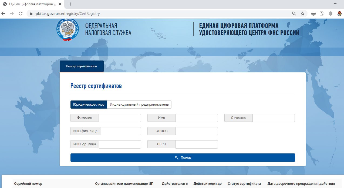
Task: Click Организация или наименование ИП header
Action: point(124,184)
